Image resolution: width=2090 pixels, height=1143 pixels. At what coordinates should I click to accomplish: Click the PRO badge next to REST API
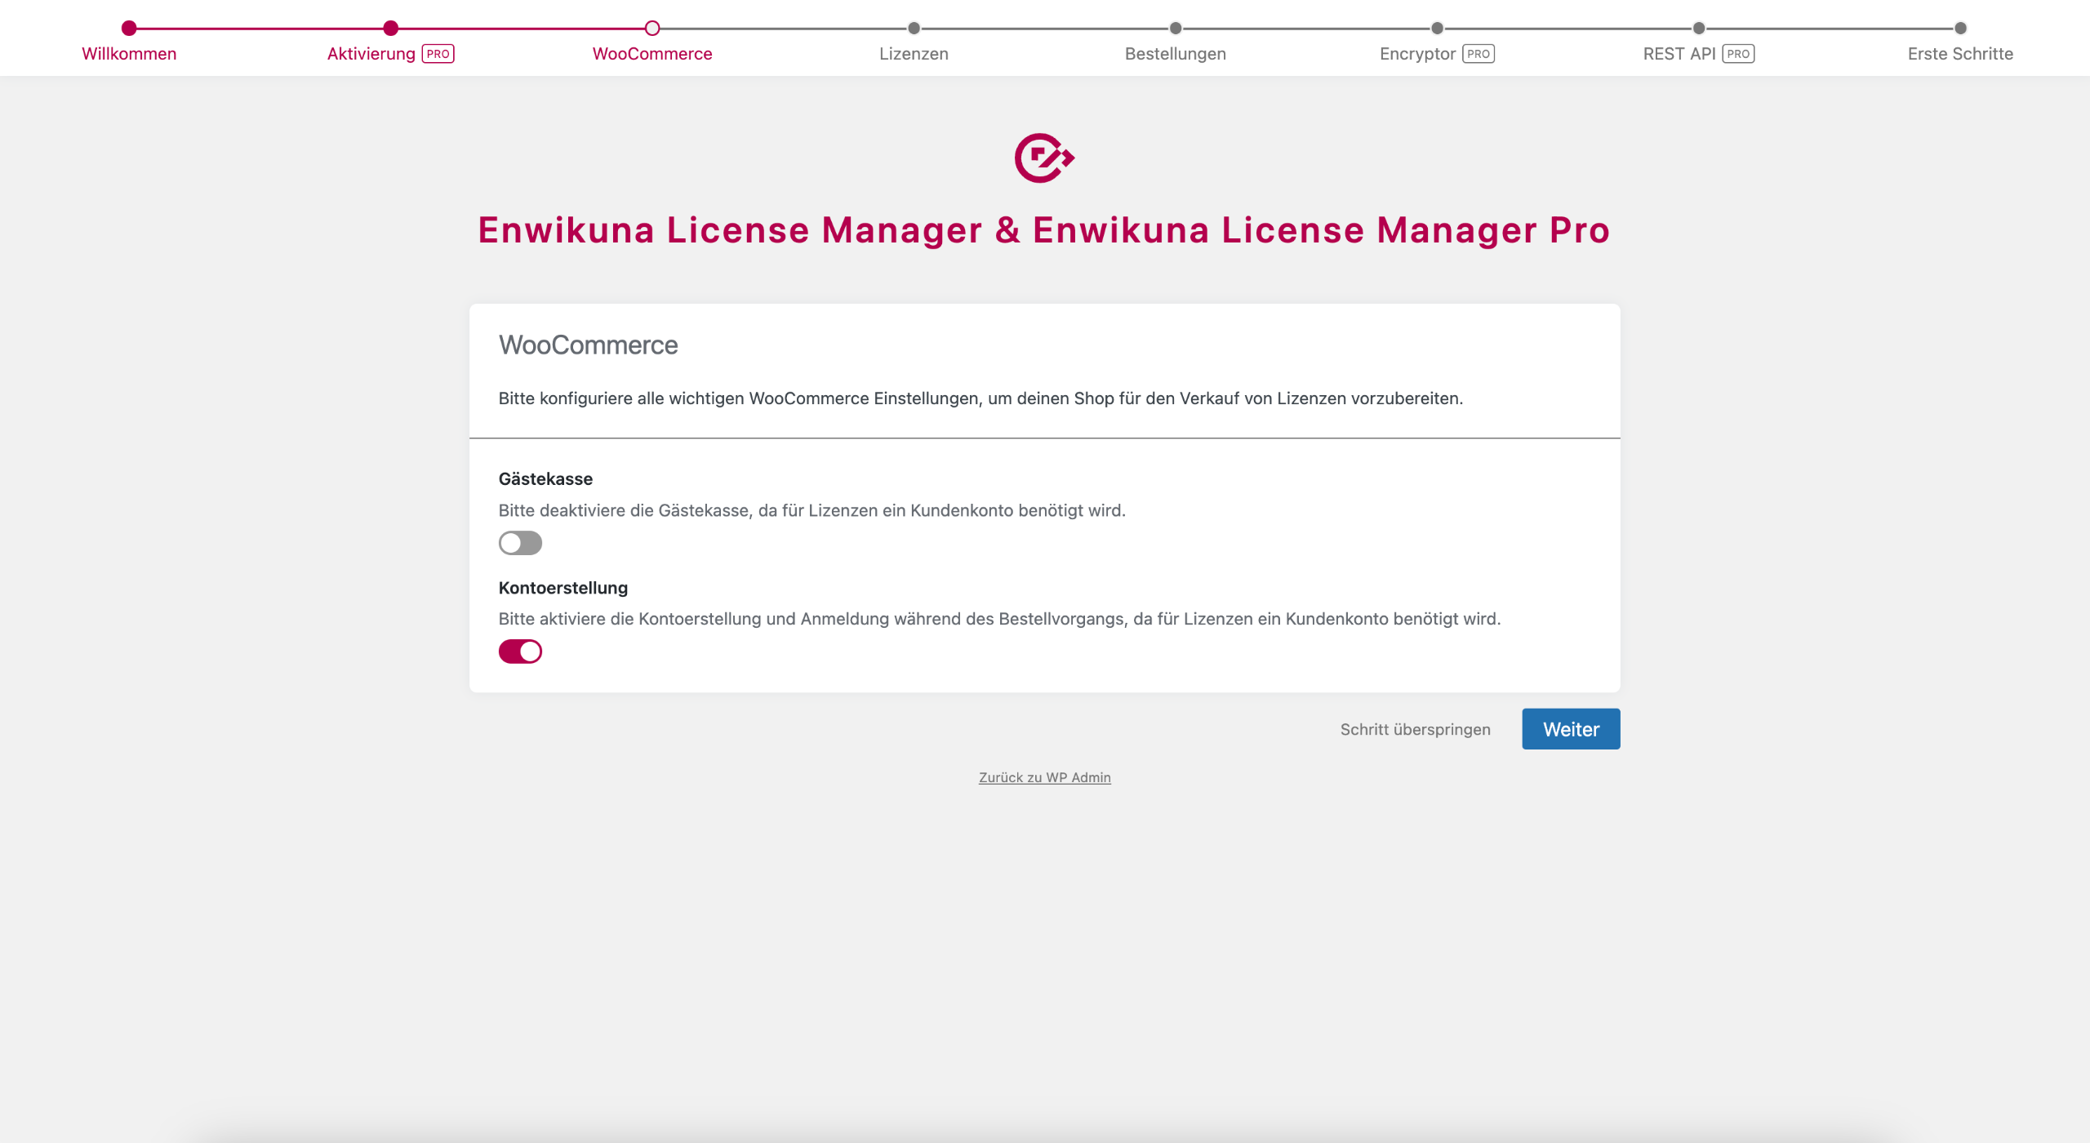click(1738, 54)
